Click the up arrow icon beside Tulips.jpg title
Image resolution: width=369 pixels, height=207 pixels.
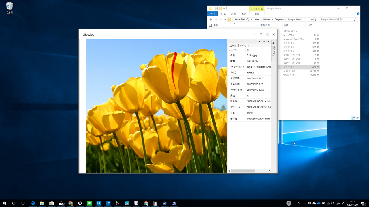255,34
